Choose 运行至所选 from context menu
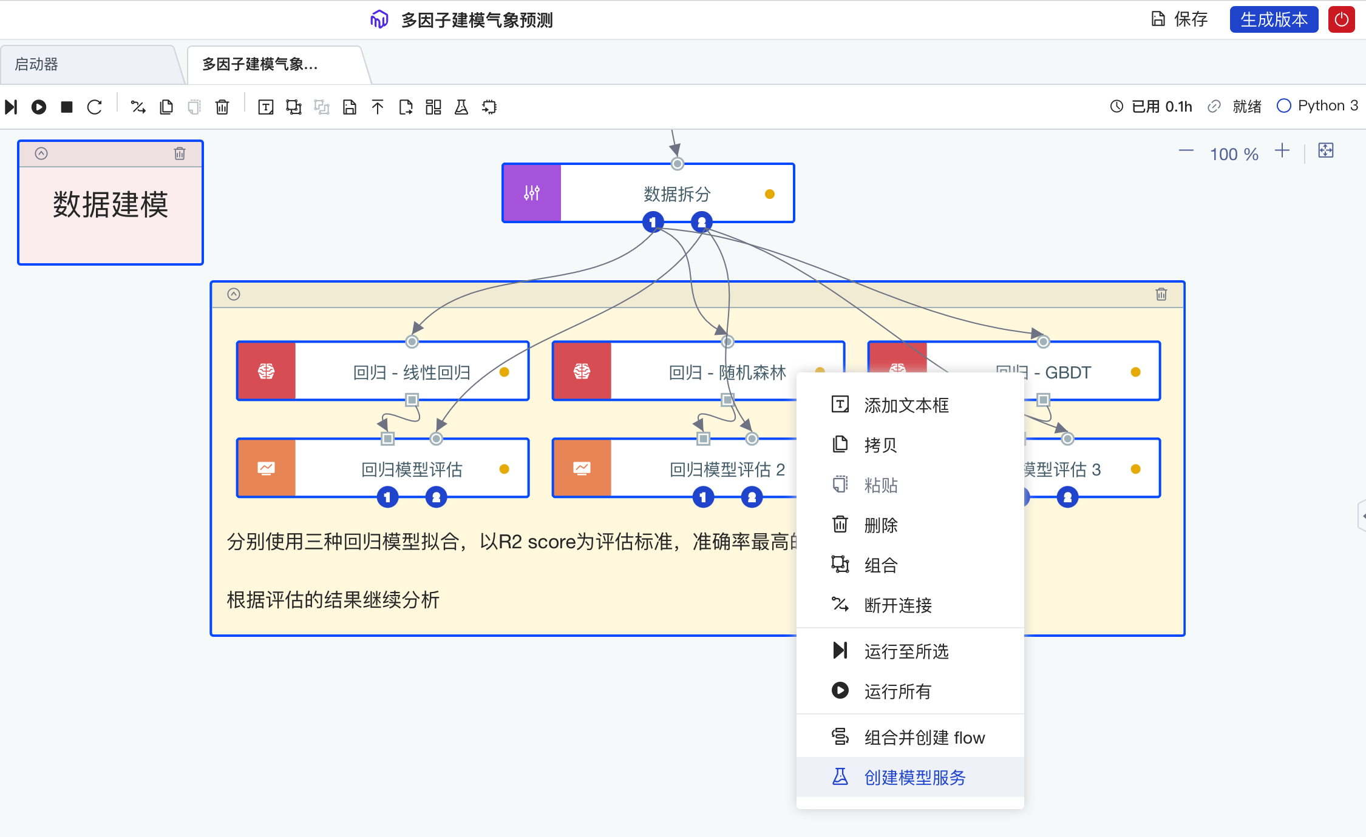 coord(910,651)
